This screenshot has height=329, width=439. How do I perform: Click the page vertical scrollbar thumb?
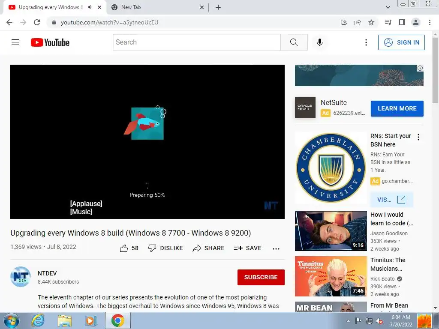point(435,70)
